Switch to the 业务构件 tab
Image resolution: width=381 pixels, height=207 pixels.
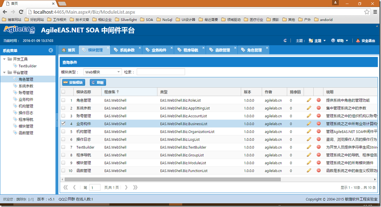point(159,50)
